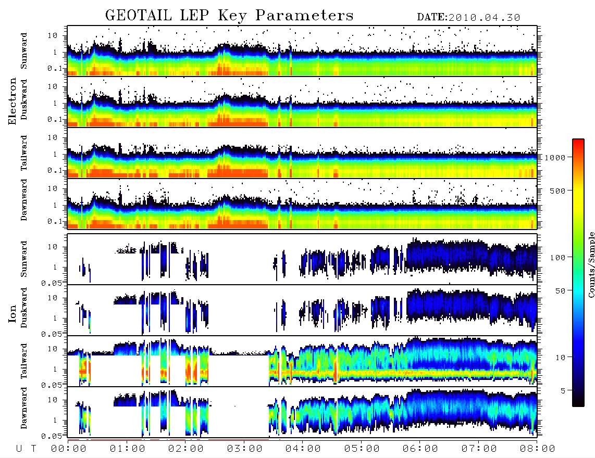Screen dimensions: 595x458
Task: Click the rainbow Counts/Sample color bar
Action: click(578, 273)
